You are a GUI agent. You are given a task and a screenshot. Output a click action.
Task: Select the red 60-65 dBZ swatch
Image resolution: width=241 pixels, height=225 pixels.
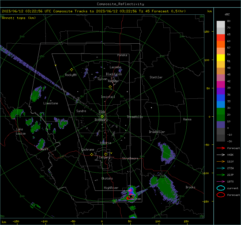(221, 38)
